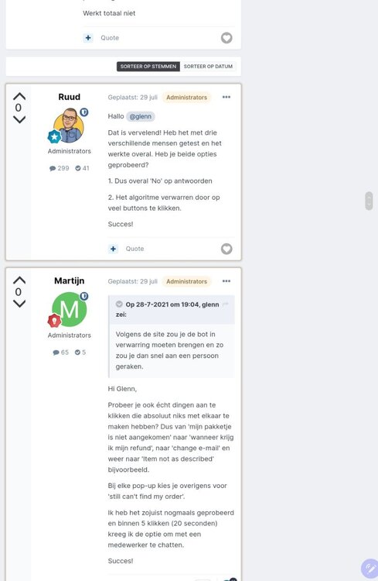
Task: Toggle multiquote plus on top post
Action: [x=88, y=38]
